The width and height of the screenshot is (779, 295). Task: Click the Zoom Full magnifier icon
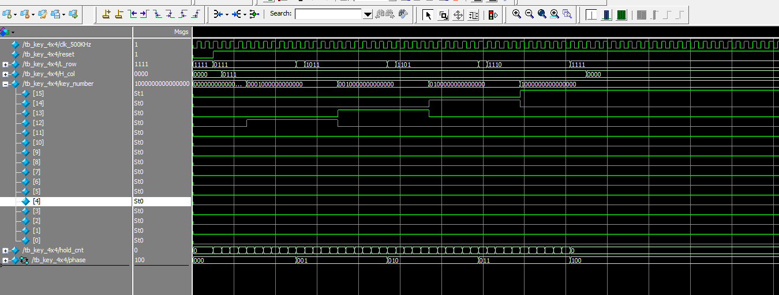542,14
